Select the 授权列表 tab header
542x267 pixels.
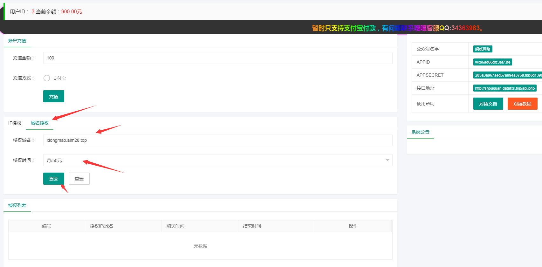tap(17, 205)
